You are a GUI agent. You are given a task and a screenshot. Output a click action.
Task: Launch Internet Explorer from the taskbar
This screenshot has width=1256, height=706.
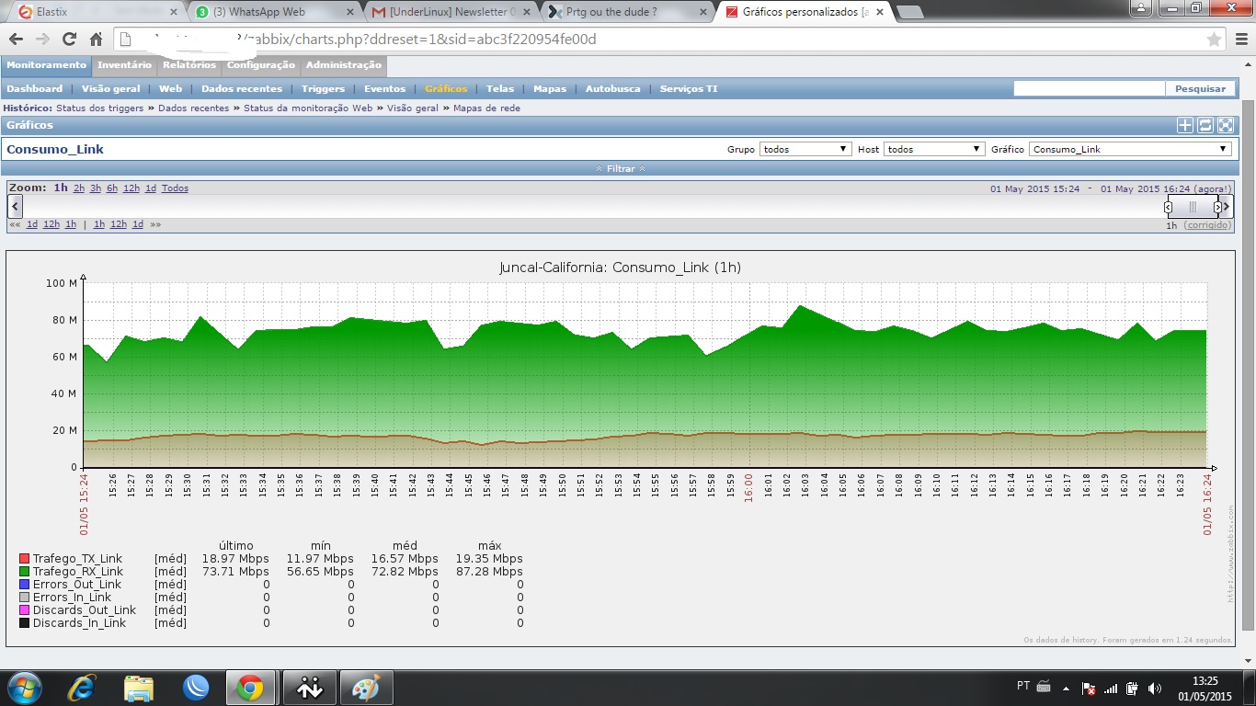[83, 688]
